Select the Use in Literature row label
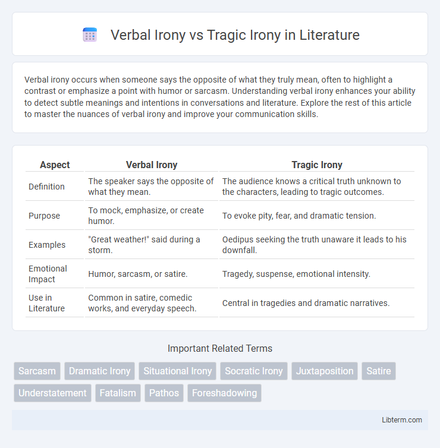440x448 pixels. click(46, 303)
